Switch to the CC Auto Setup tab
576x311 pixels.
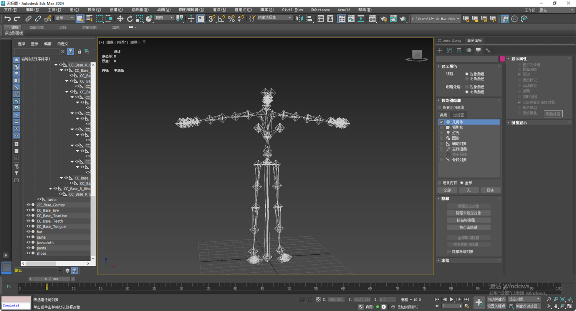[449, 41]
